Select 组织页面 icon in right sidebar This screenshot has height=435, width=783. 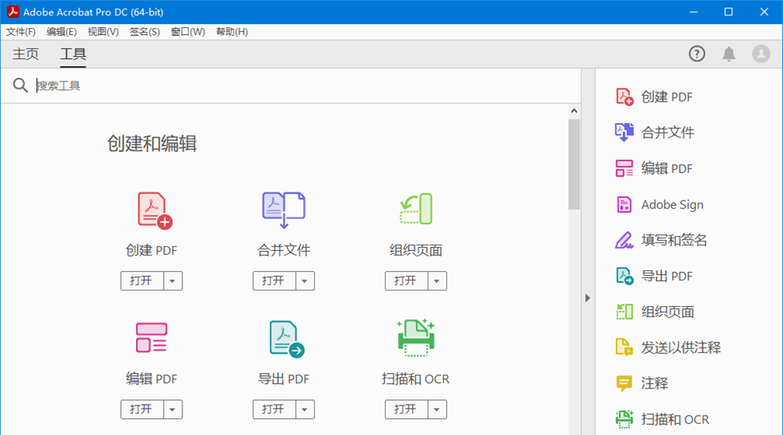pyautogui.click(x=624, y=311)
